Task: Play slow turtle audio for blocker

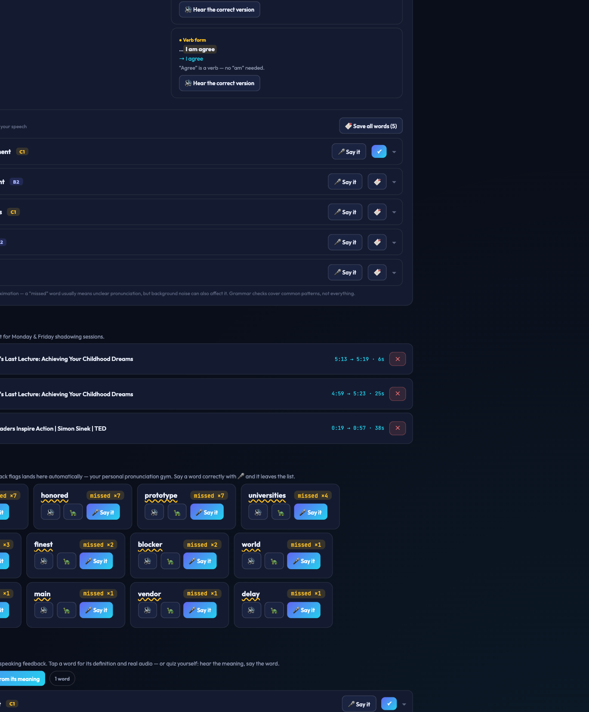Action: [170, 561]
